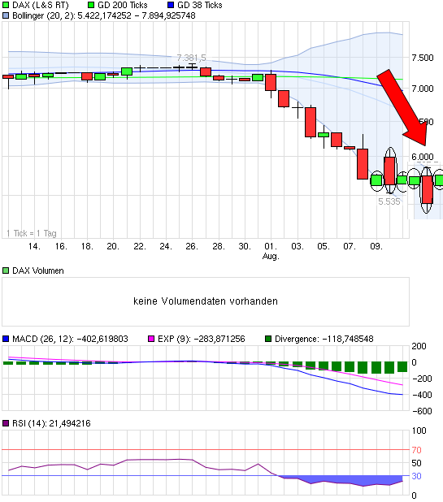Click the MACD axis label 200
Image resolution: width=443 pixels, height=502 pixels.
pyautogui.click(x=419, y=346)
